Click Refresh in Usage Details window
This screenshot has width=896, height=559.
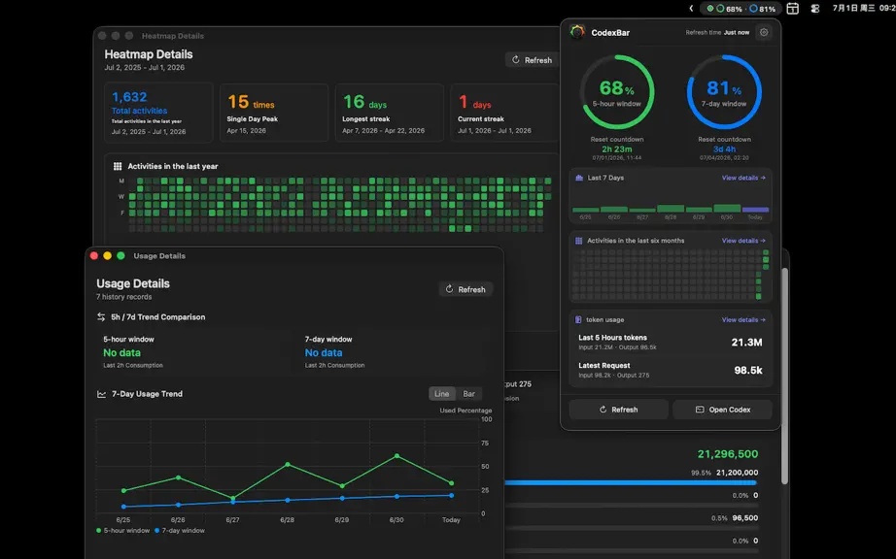click(465, 289)
